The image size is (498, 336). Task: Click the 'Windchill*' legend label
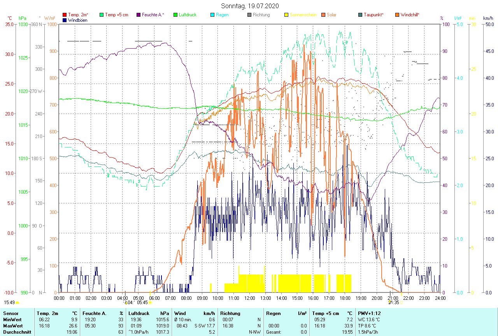pyautogui.click(x=410, y=15)
